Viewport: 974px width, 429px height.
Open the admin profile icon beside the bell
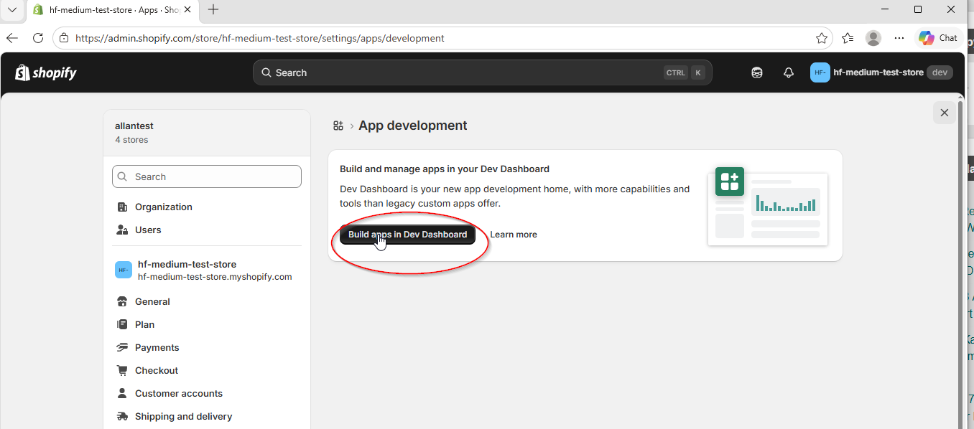pyautogui.click(x=757, y=72)
